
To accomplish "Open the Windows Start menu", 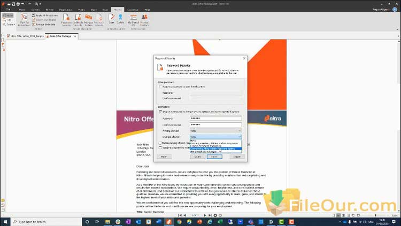I will [5, 222].
